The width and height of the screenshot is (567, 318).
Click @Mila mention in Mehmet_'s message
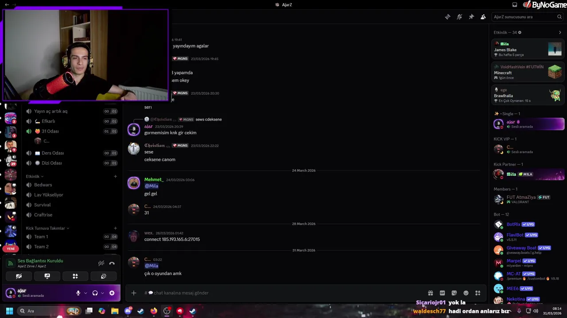point(151,186)
